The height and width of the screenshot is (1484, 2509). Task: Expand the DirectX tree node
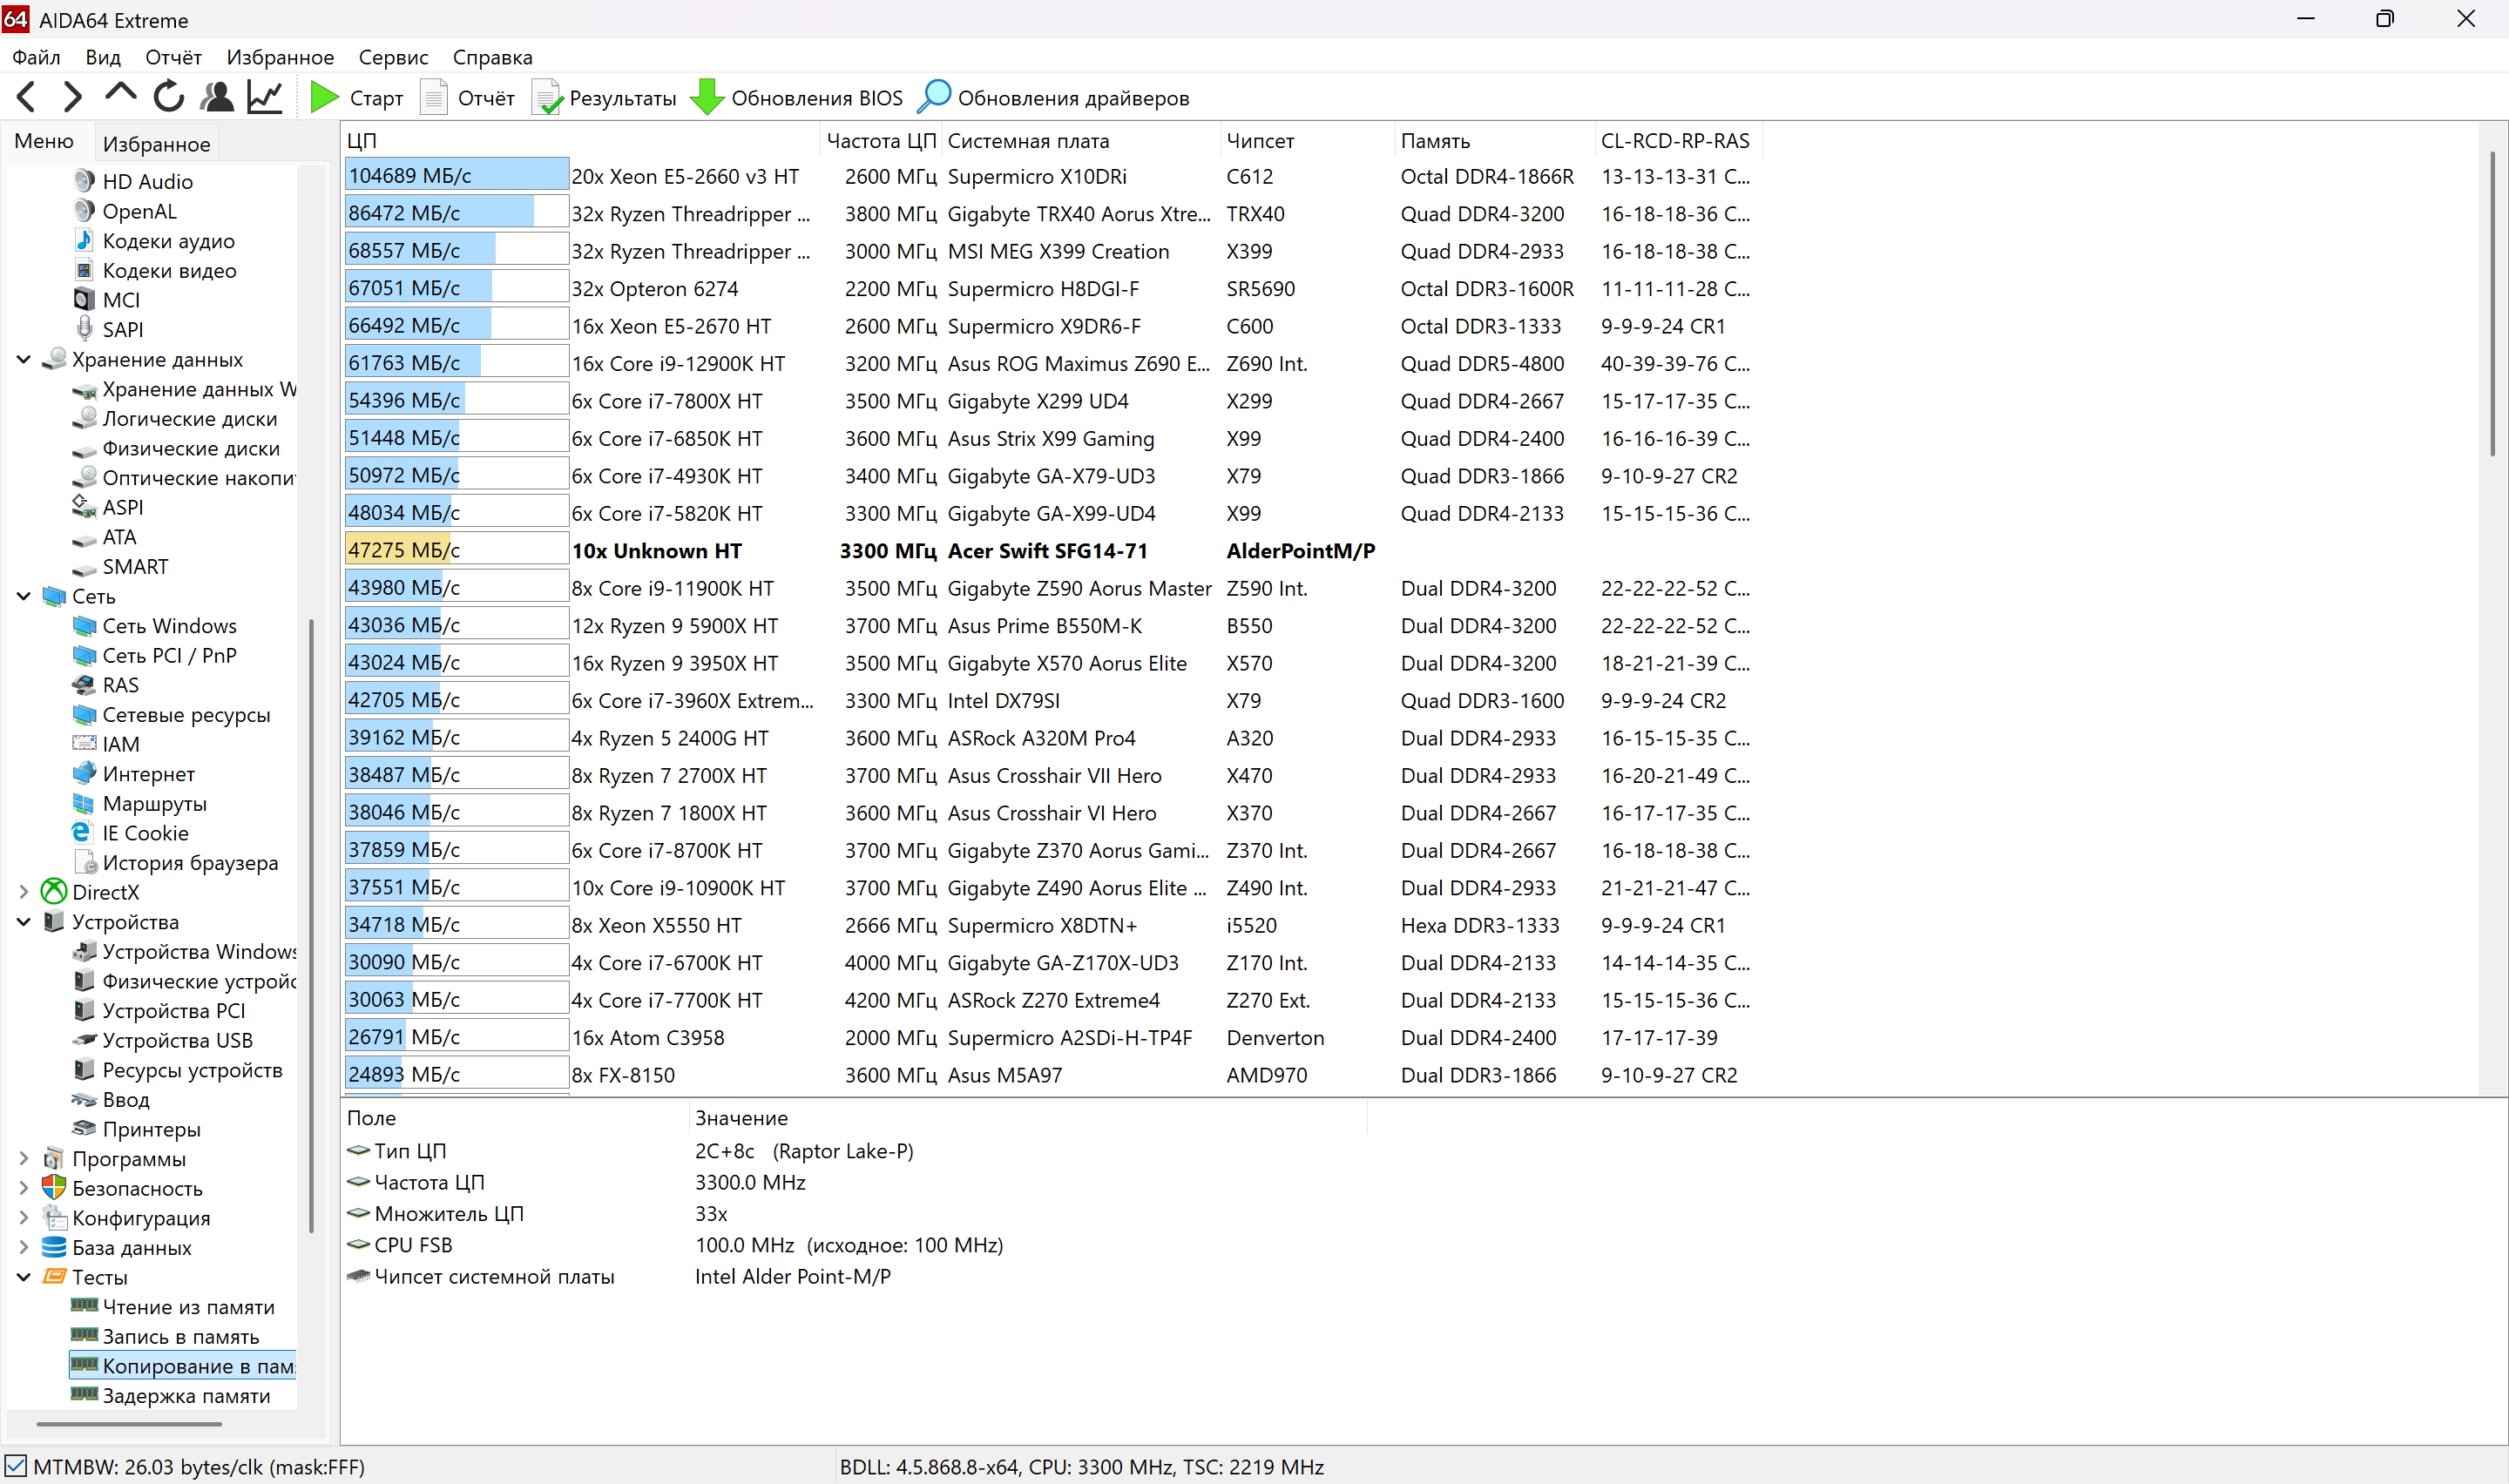[x=23, y=892]
